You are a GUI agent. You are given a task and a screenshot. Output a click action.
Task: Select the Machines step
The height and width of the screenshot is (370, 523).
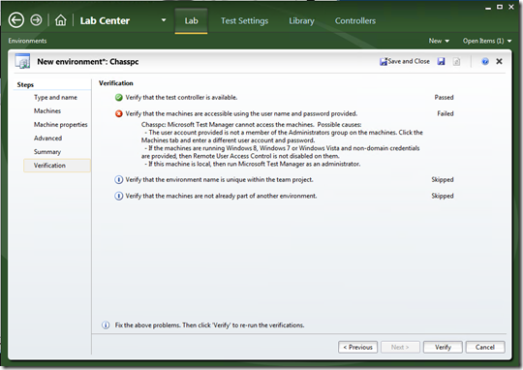coord(47,110)
